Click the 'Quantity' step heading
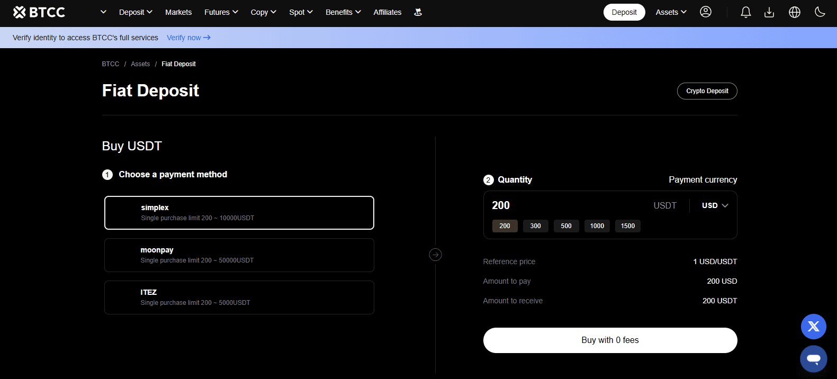Screen dimensions: 837x379 (515, 180)
